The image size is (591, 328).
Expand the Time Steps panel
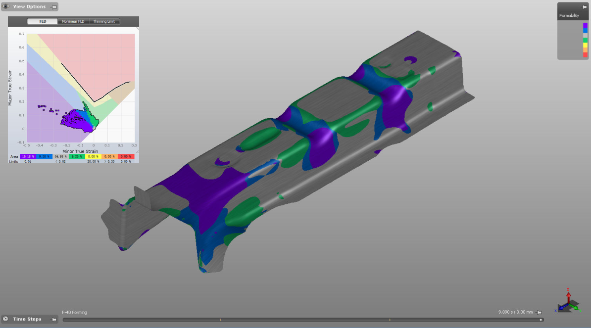coord(27,319)
